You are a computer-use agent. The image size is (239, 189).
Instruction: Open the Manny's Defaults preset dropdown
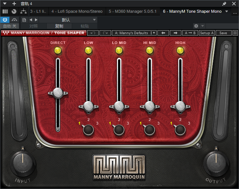[134, 33]
